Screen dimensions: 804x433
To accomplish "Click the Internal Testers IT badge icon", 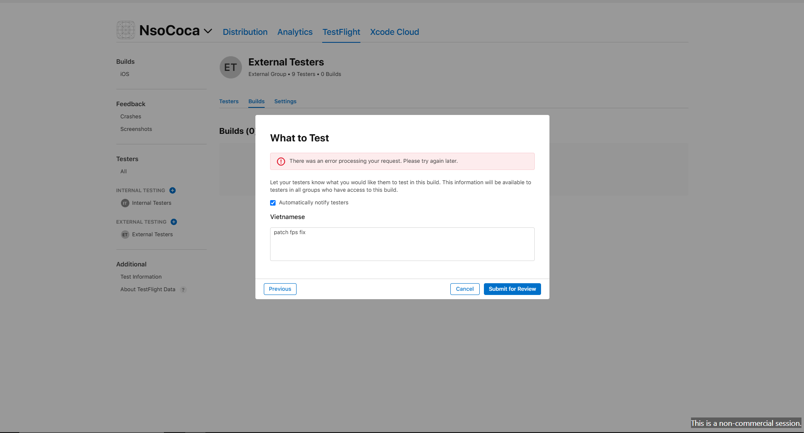I will pos(125,203).
